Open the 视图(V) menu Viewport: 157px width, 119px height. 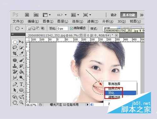pyautogui.click(x=135, y=22)
